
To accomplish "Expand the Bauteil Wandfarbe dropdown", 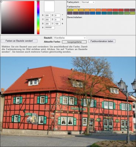I will (x=70, y=38).
